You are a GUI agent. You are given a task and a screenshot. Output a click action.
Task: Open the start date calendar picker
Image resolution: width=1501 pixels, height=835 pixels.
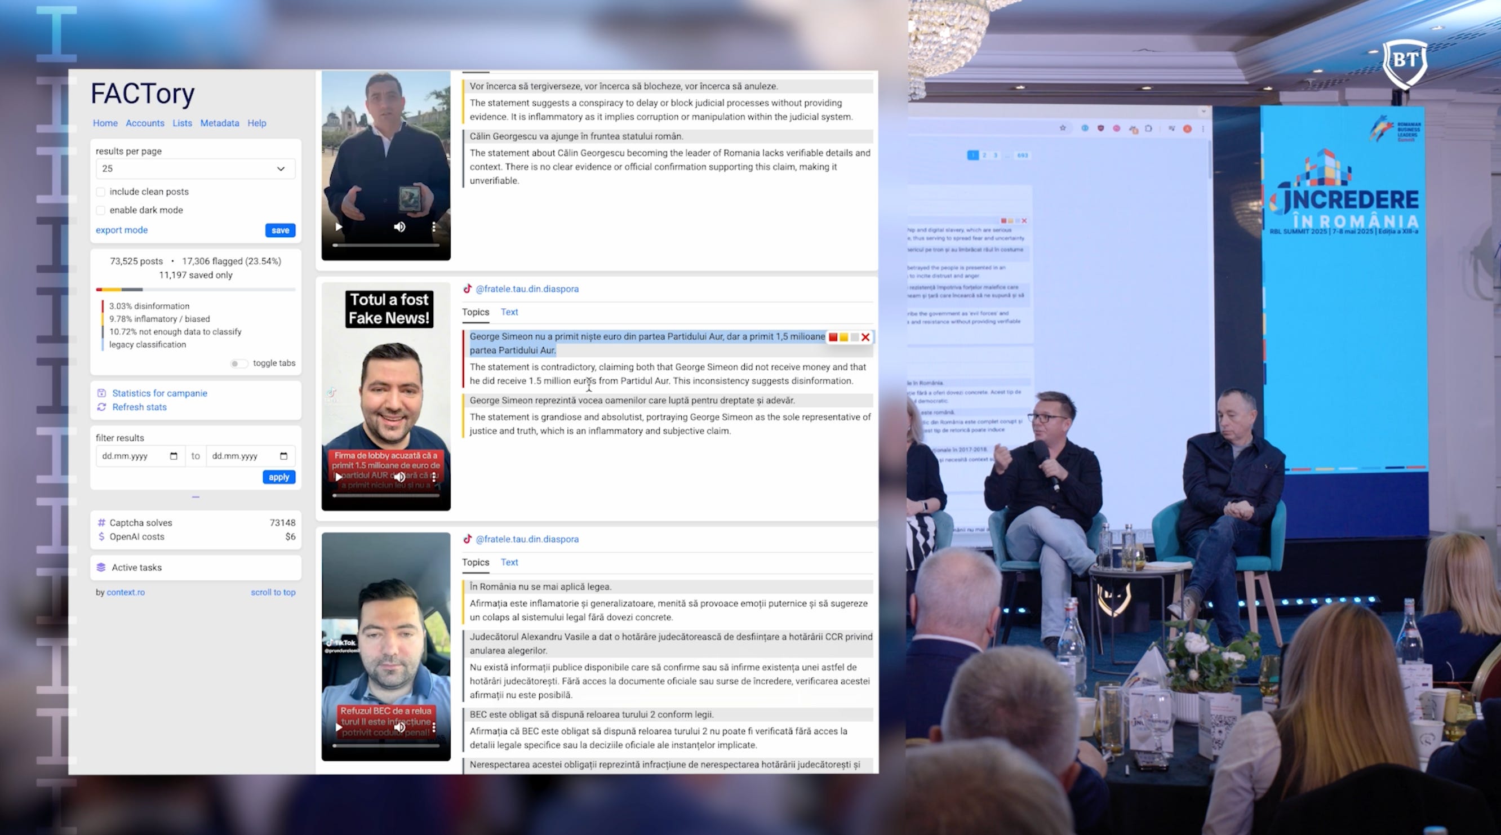[x=173, y=456]
